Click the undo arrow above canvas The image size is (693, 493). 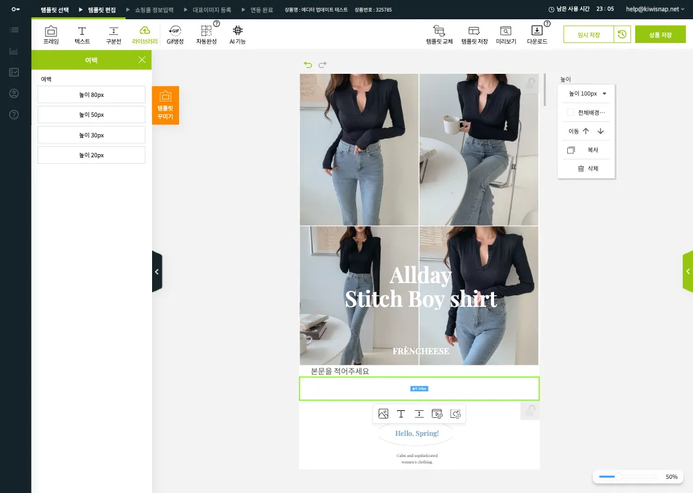pos(308,65)
